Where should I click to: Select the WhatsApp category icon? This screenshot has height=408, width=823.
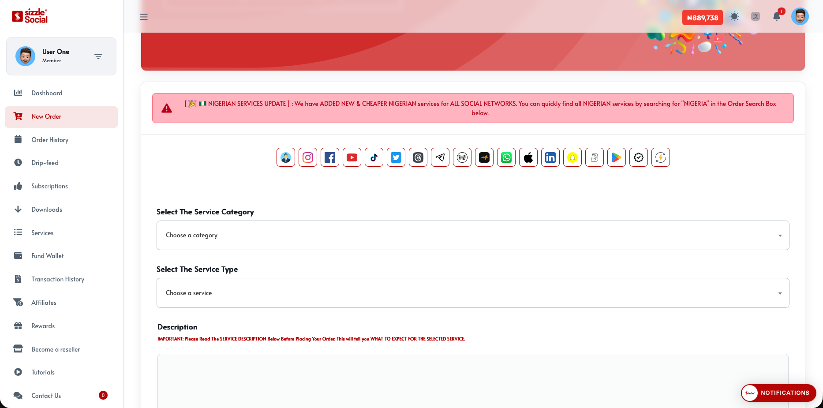point(506,157)
